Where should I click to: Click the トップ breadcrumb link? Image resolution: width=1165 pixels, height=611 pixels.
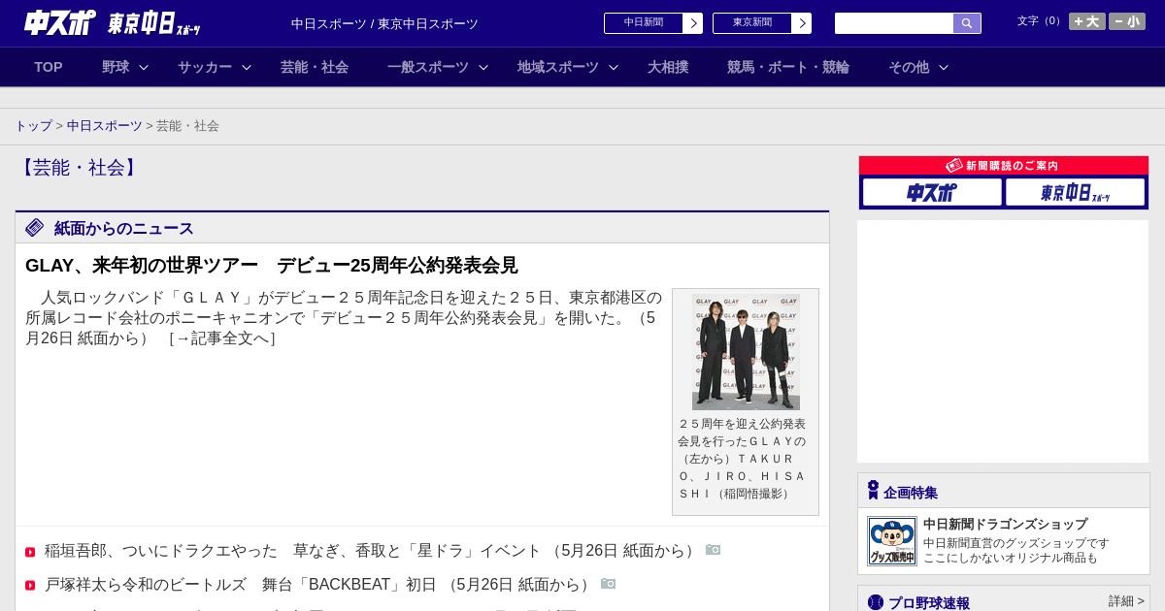tap(34, 126)
